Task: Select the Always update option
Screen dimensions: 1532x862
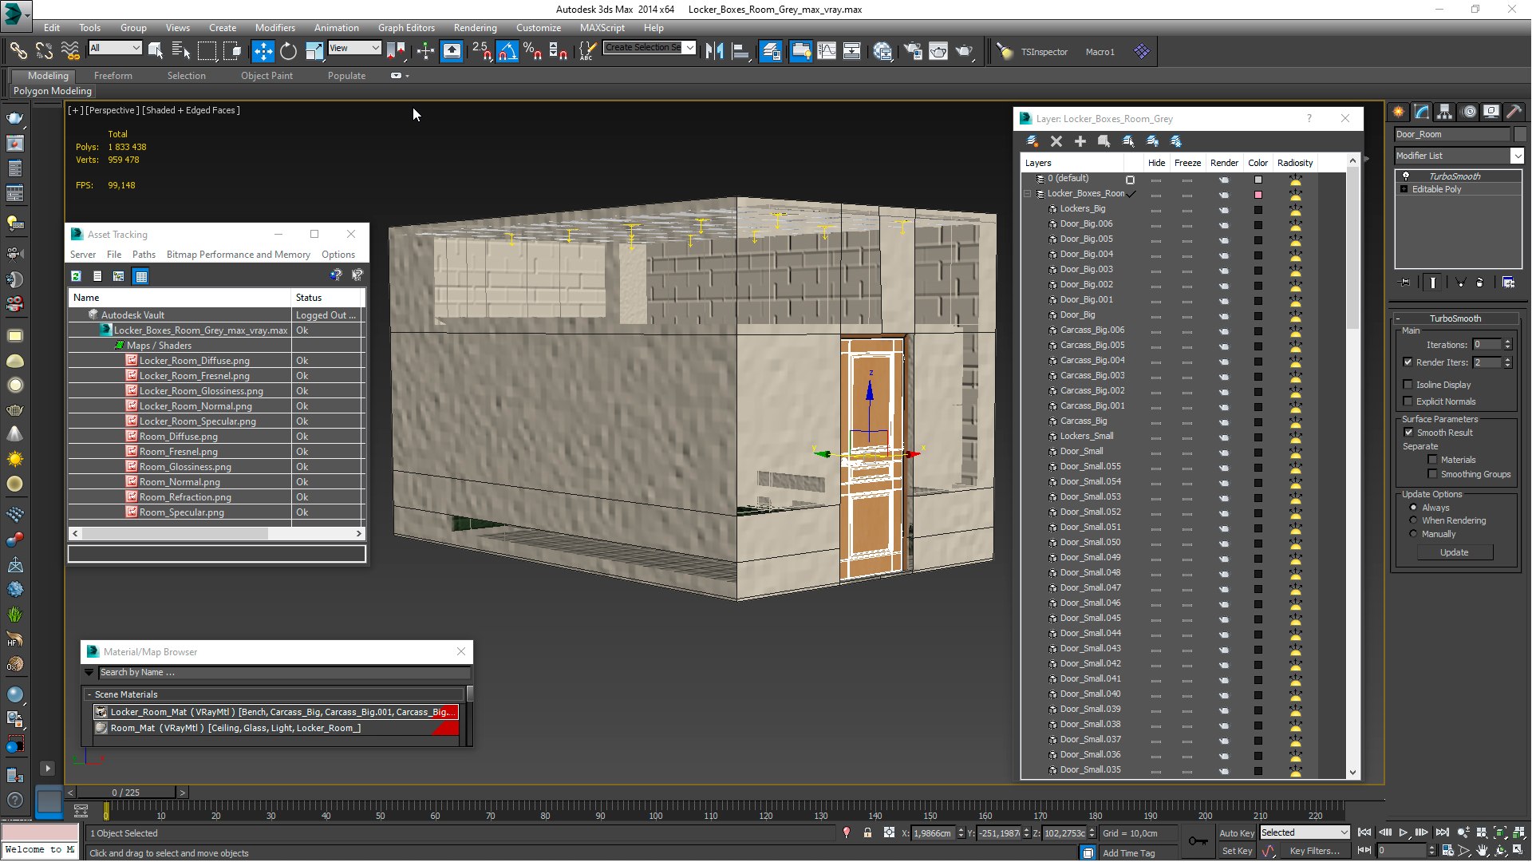Action: click(x=1413, y=508)
